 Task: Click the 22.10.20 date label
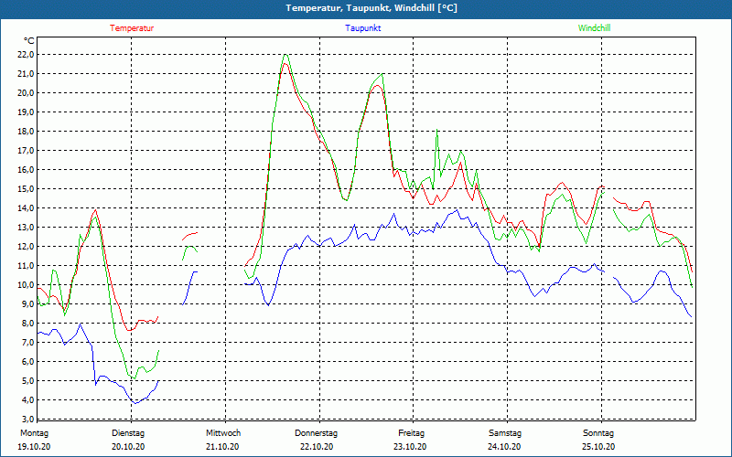[x=317, y=447]
